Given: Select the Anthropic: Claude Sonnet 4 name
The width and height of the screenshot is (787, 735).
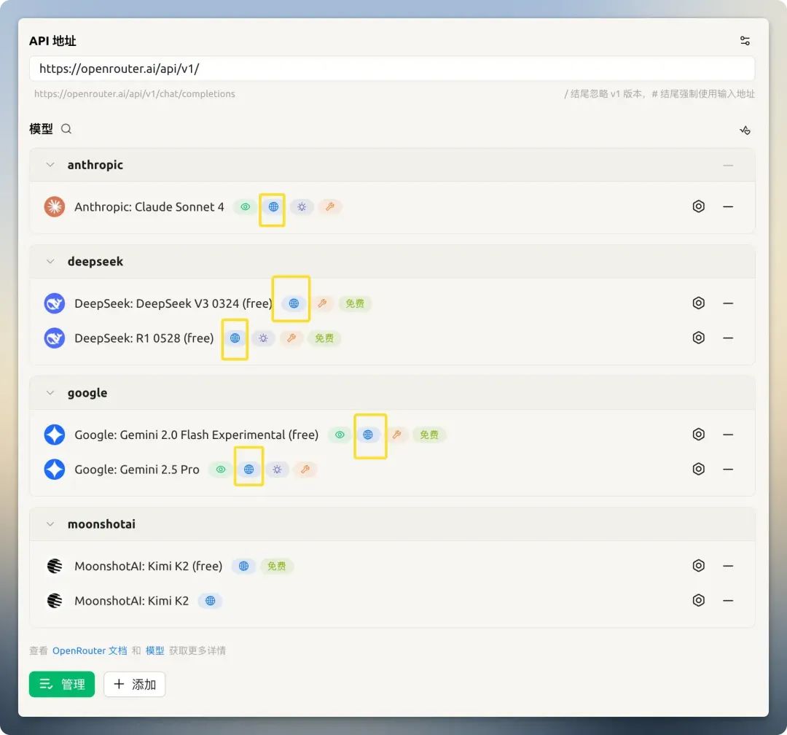Looking at the screenshot, I should coord(149,207).
